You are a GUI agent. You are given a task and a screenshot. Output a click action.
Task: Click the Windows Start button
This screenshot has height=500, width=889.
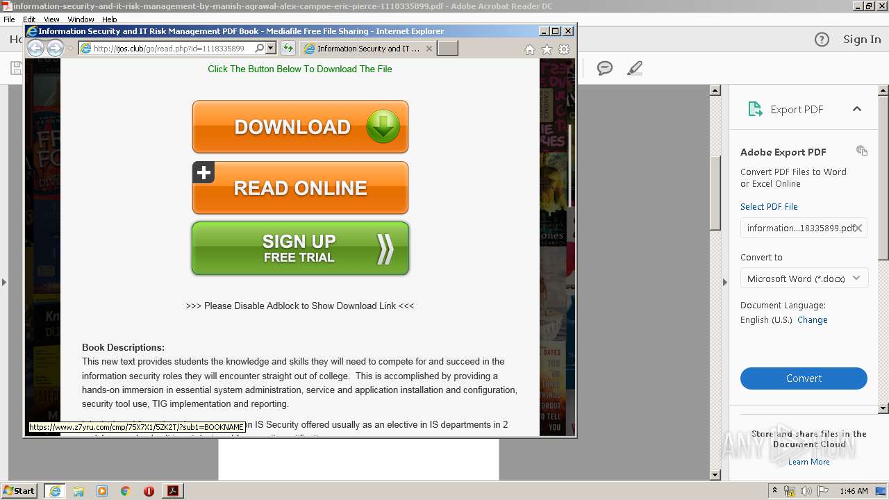(x=19, y=490)
